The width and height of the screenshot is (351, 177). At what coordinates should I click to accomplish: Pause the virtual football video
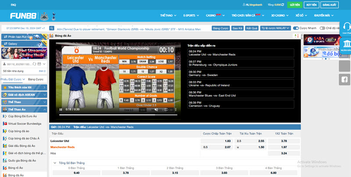[x=61, y=110]
